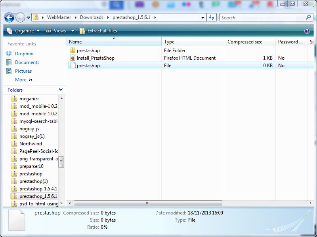
Task: Select nogray_js in the folder tree
Action: [29, 129]
